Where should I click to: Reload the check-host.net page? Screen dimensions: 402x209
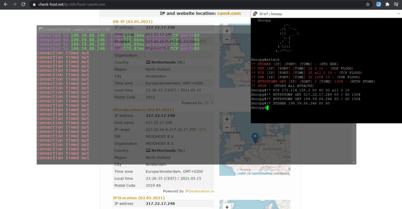[23, 4]
